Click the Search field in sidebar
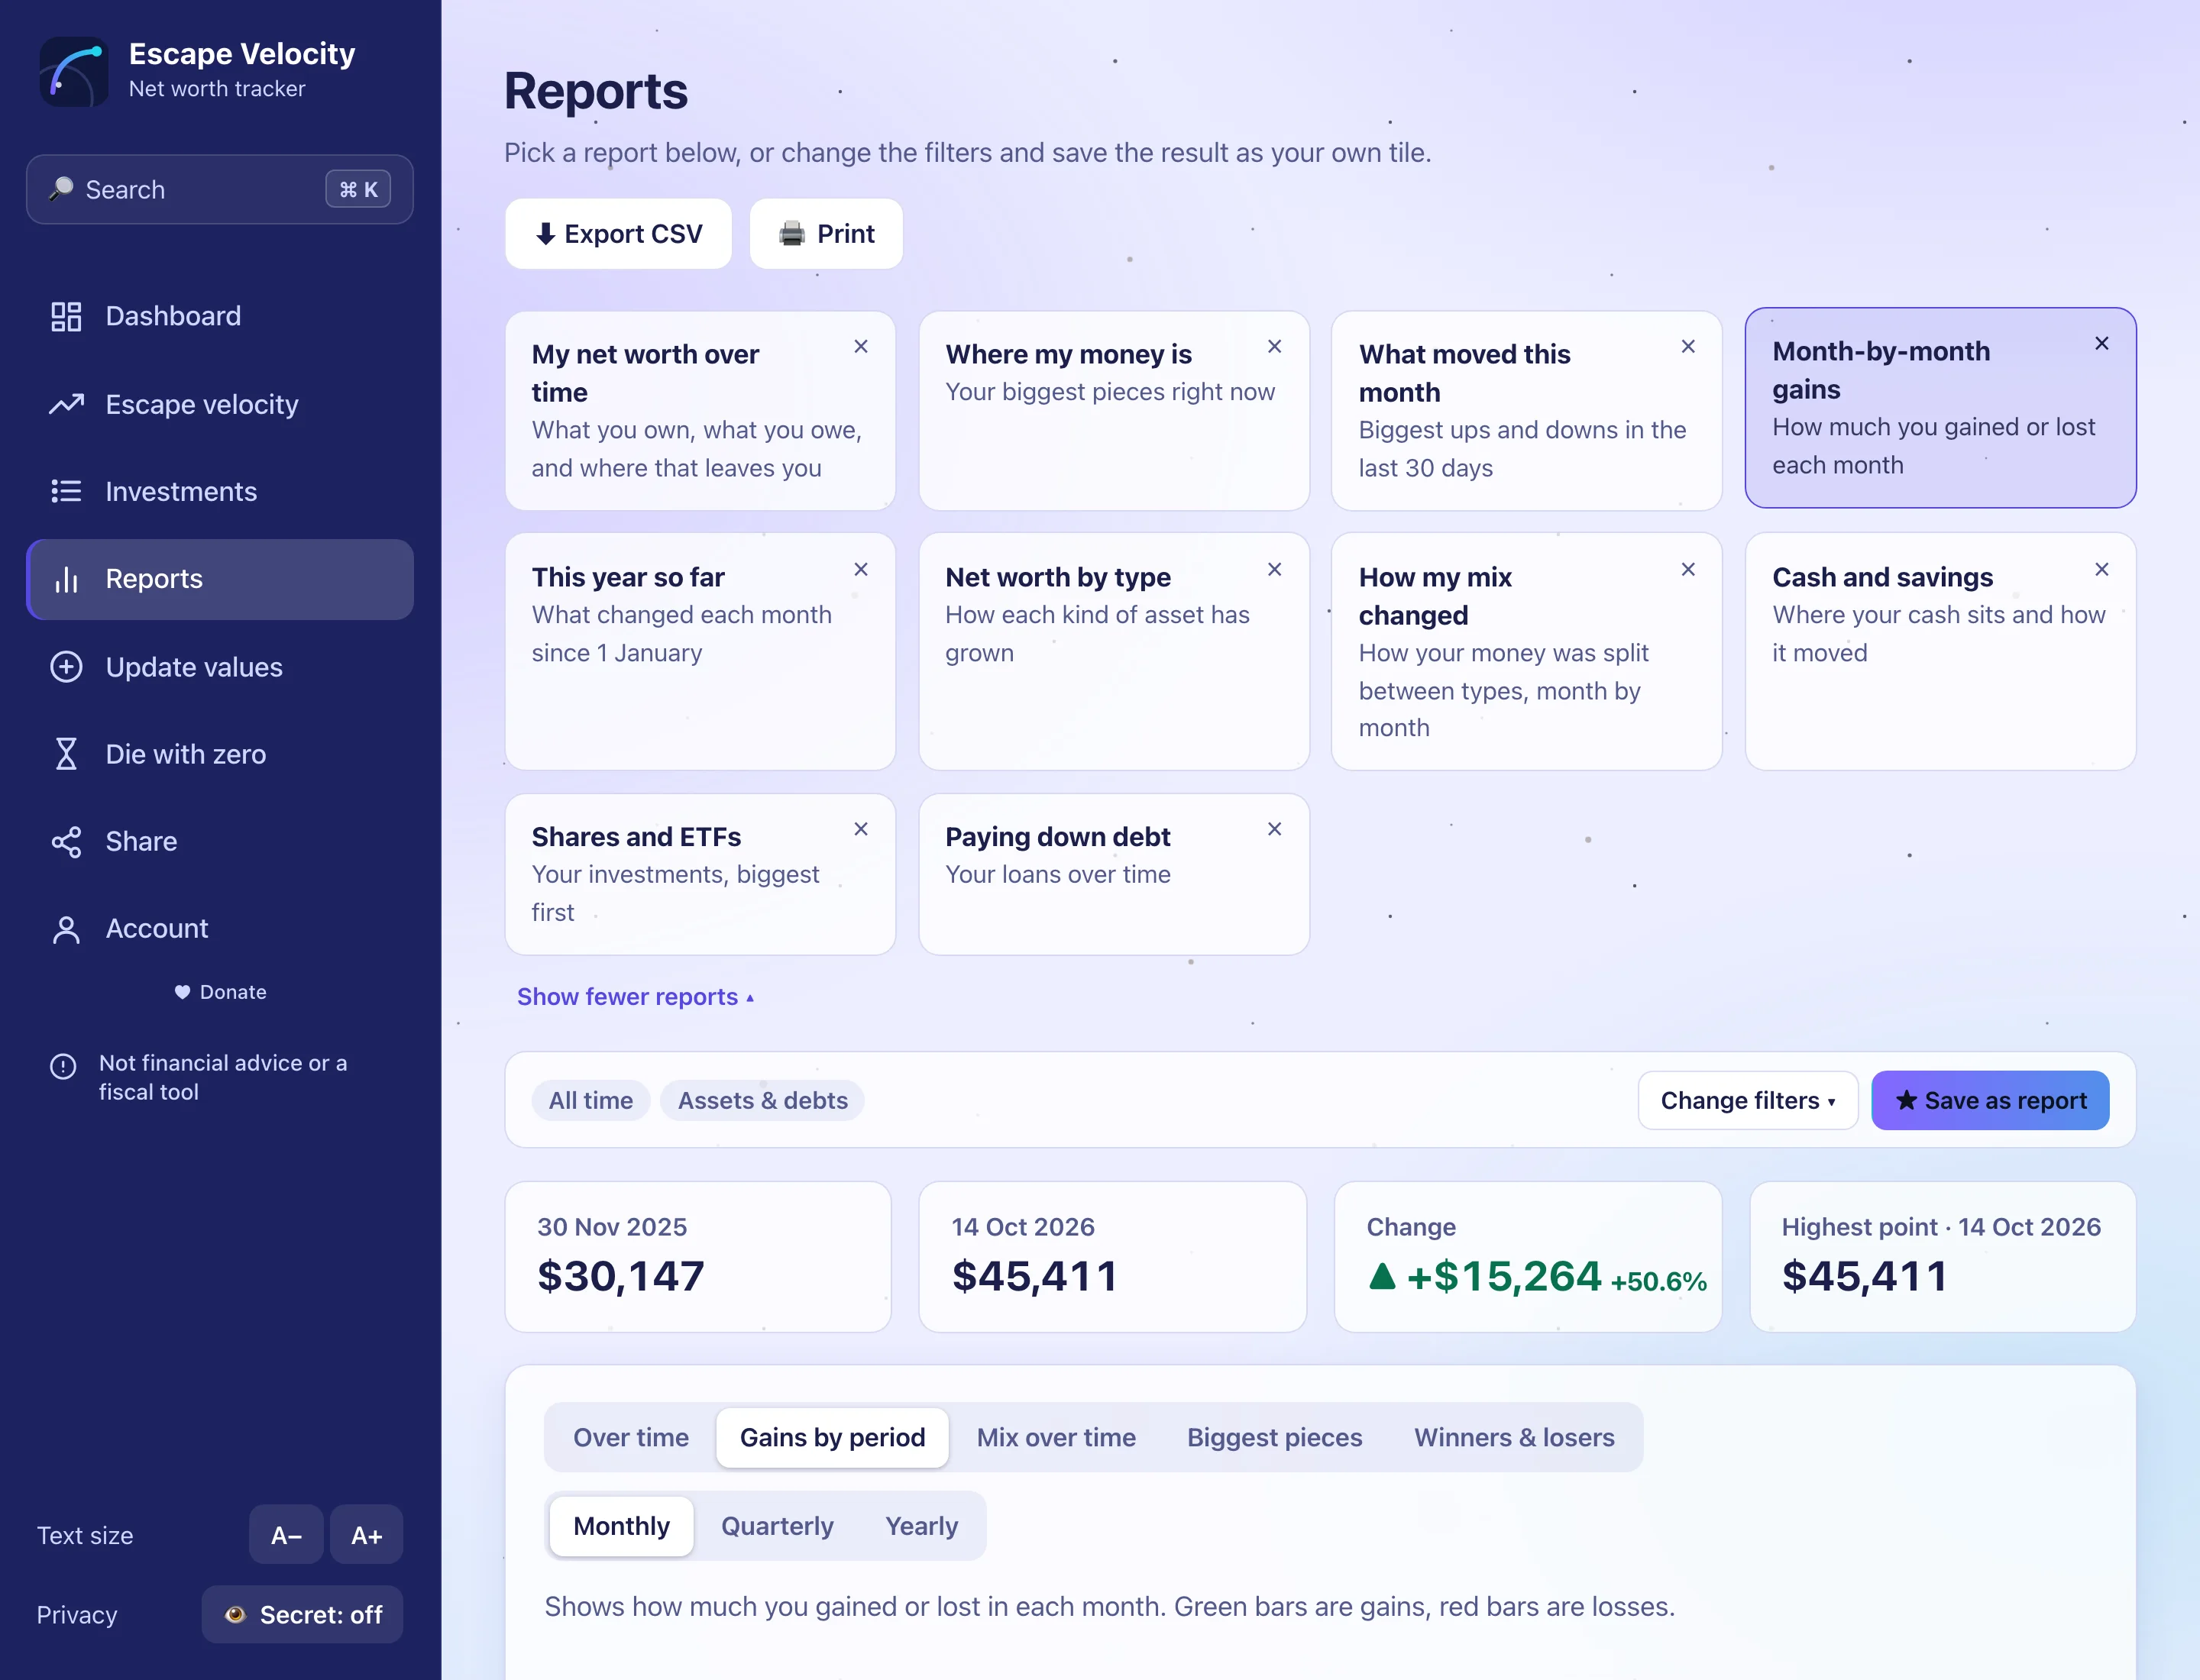The width and height of the screenshot is (2200, 1680). pyautogui.click(x=219, y=190)
